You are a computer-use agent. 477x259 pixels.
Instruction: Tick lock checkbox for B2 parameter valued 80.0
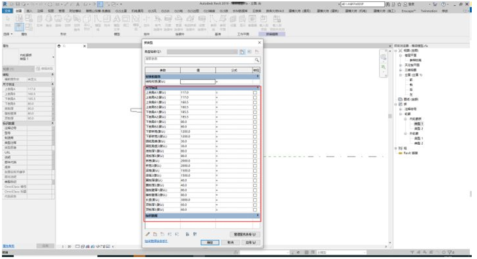(255, 127)
